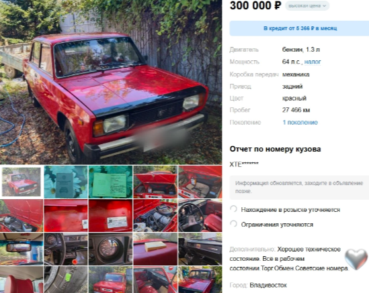Open thumbnail of the closed blue document booklet
Screen dimensions: 369x293
pyautogui.click(x=66, y=182)
